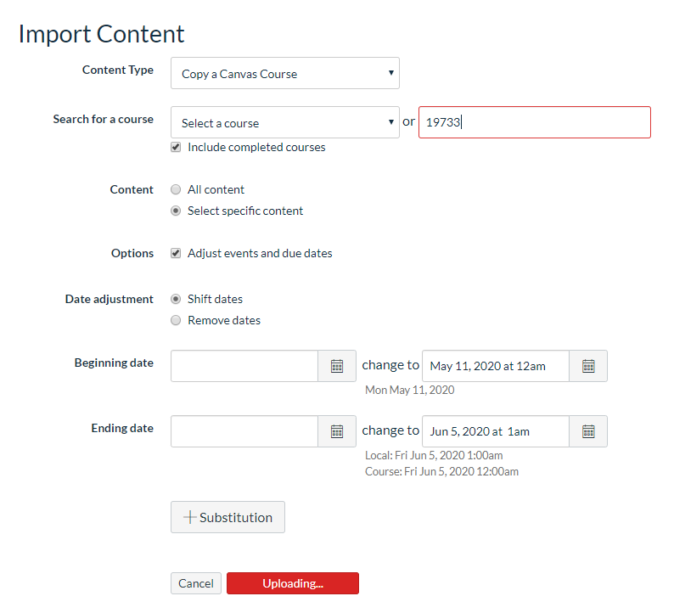Toggle Adjust events and due dates checkbox
Image resolution: width=674 pixels, height=613 pixels.
click(x=176, y=253)
